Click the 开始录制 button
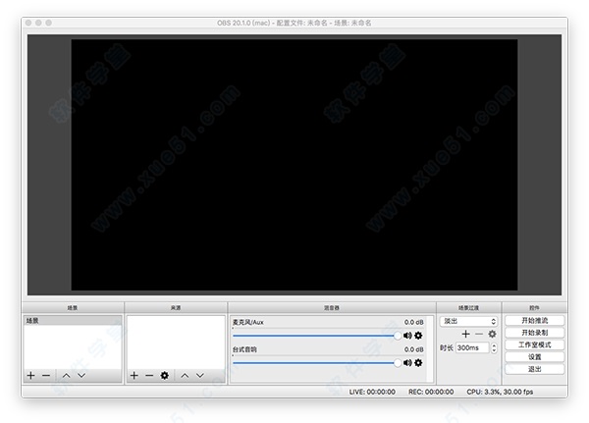 [534, 333]
